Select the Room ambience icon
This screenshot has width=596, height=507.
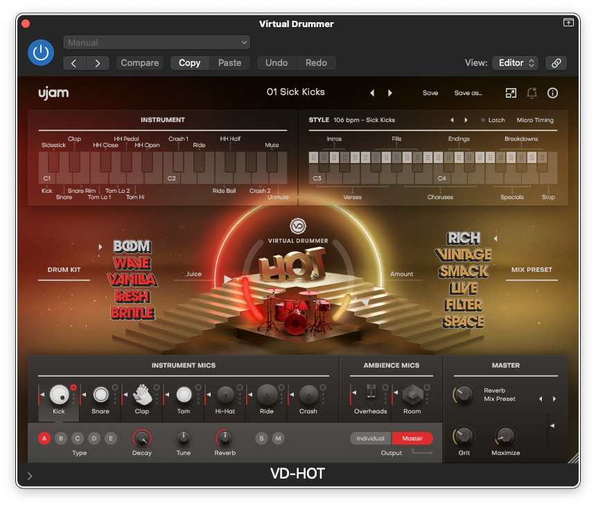pyautogui.click(x=413, y=395)
